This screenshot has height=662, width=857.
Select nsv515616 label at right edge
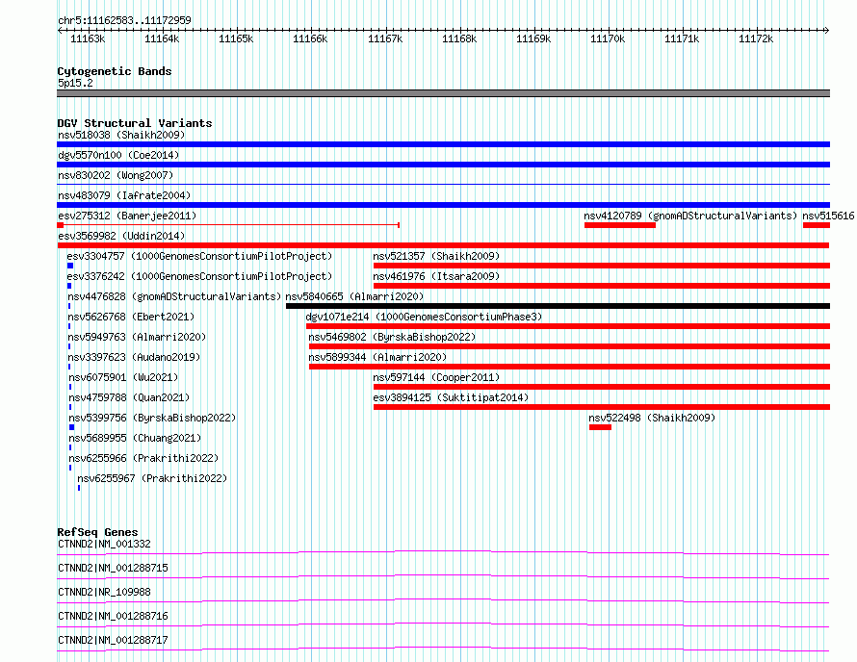click(x=828, y=216)
